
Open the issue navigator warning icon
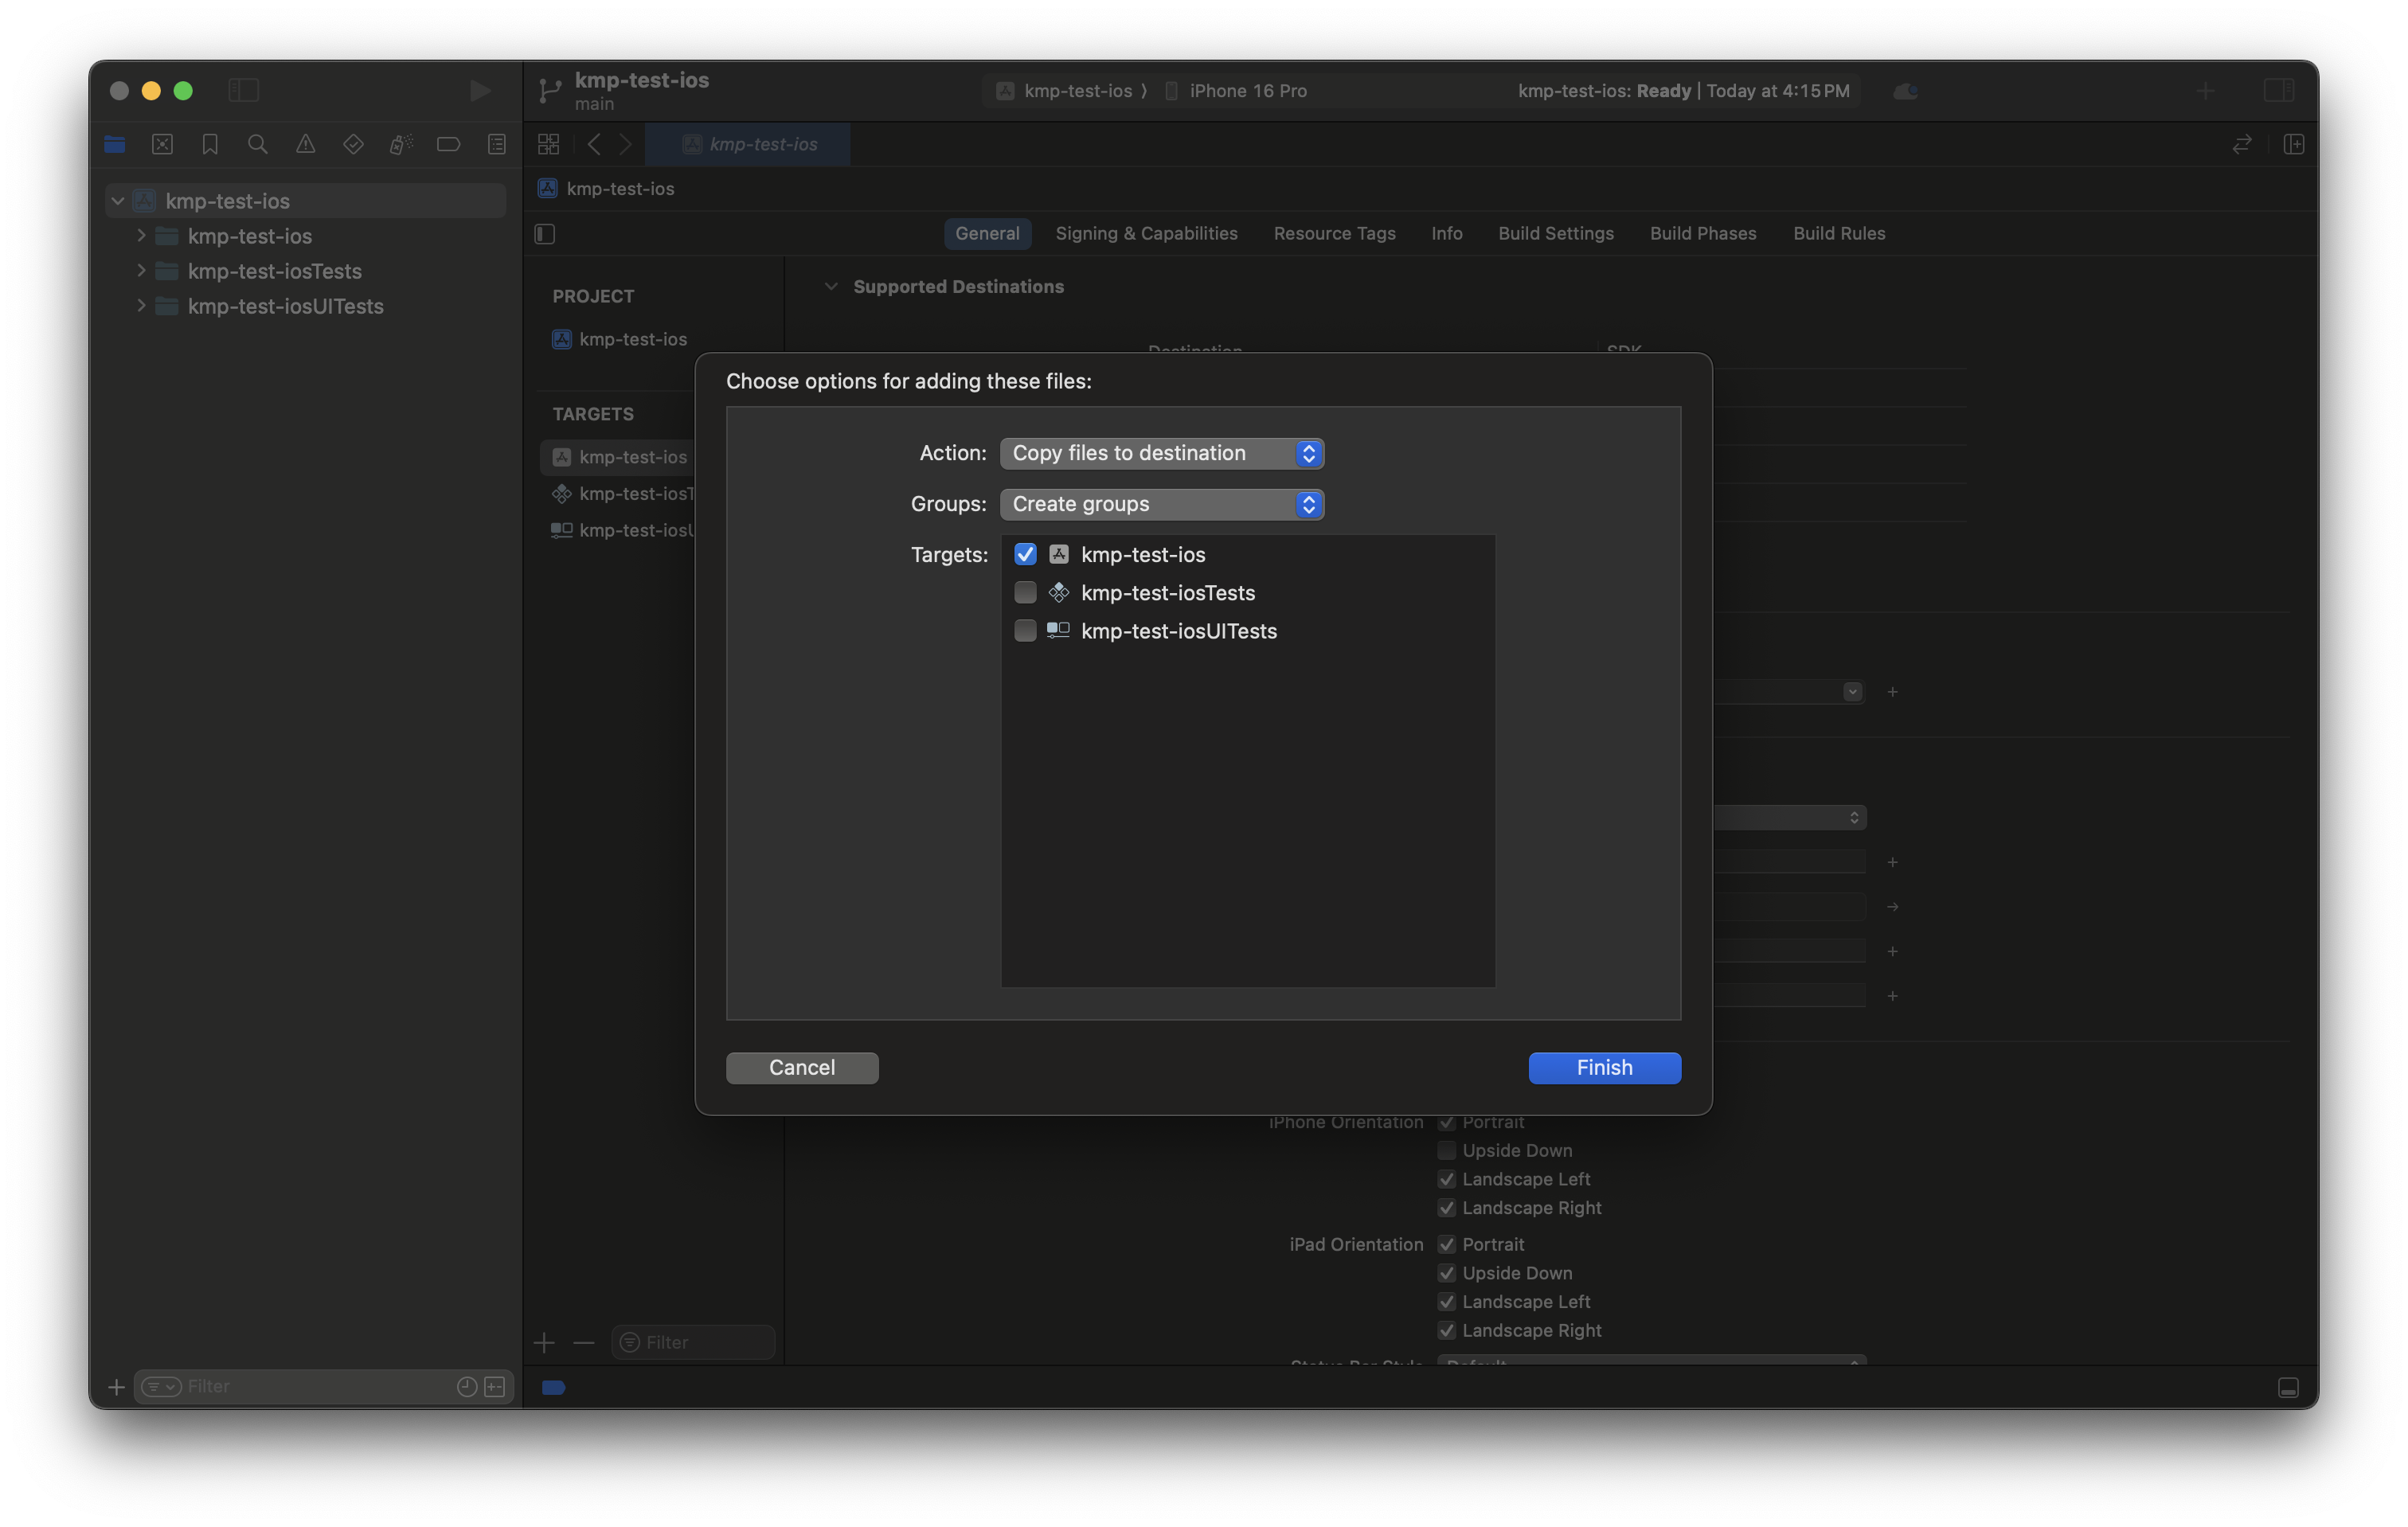pos(305,144)
